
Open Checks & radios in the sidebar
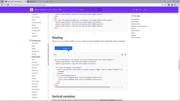pos(37,22)
